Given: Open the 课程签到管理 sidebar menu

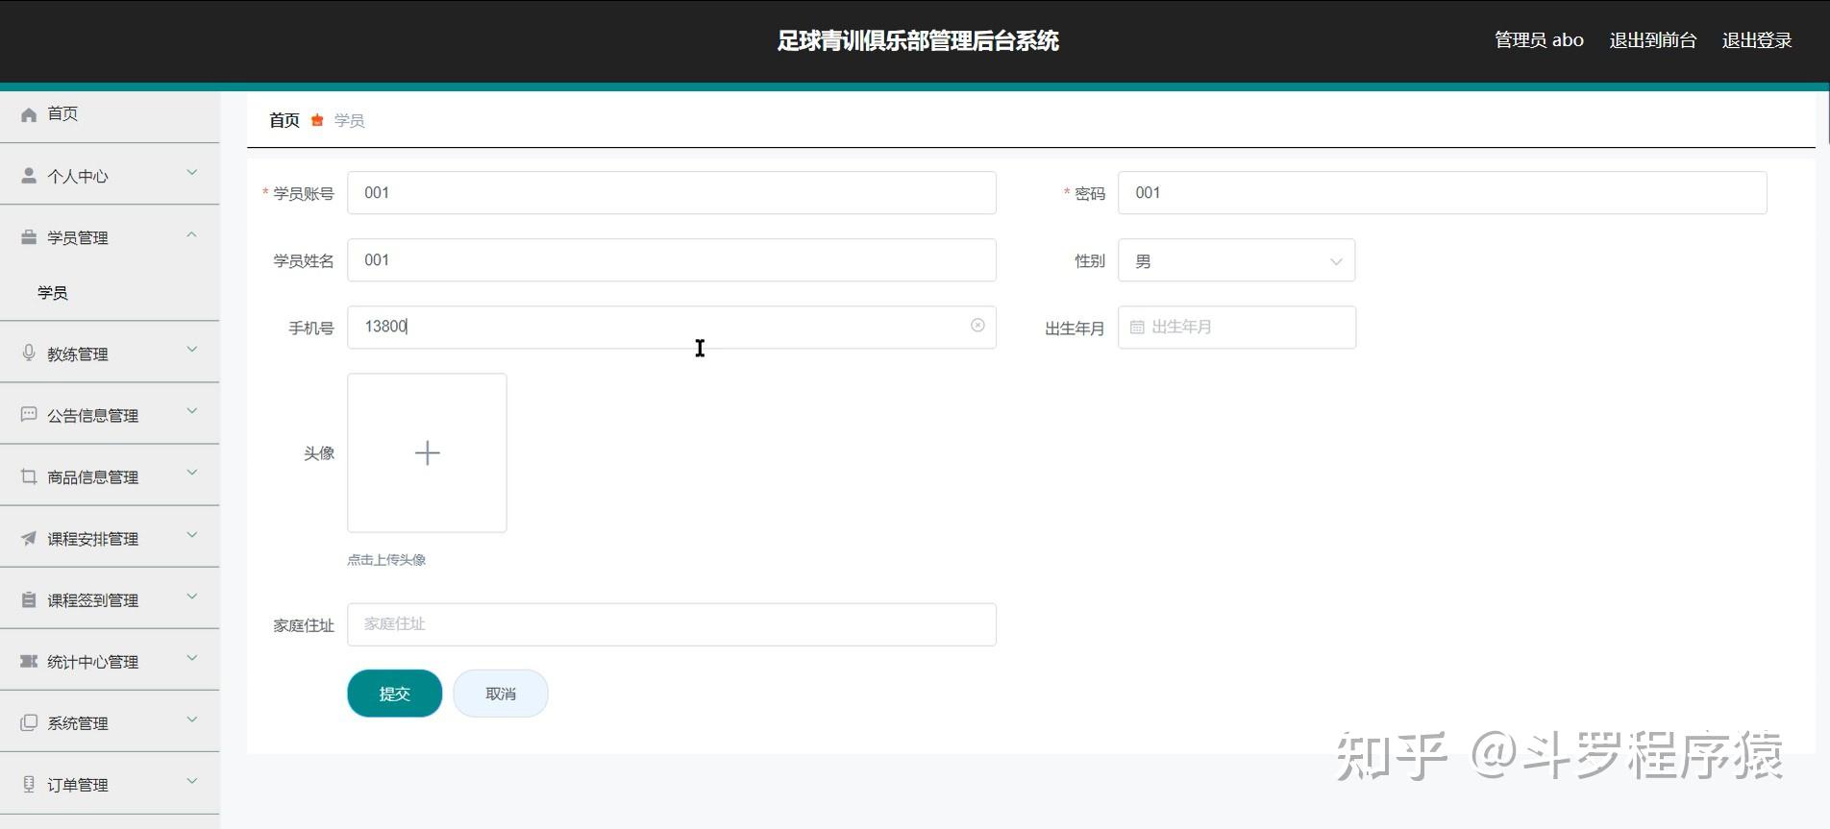Looking at the screenshot, I should click(x=110, y=599).
